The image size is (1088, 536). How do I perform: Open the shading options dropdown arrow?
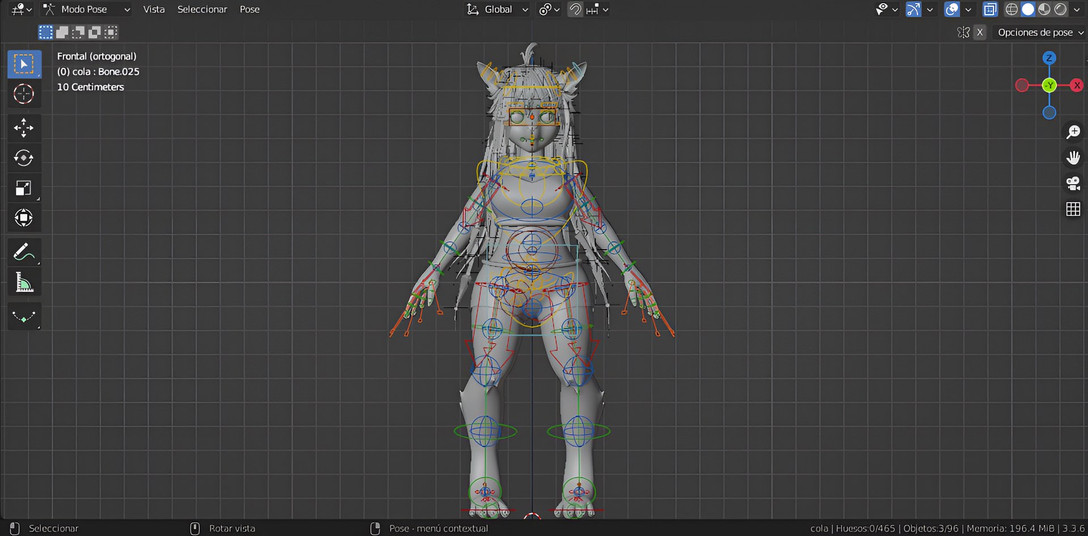tap(1077, 9)
